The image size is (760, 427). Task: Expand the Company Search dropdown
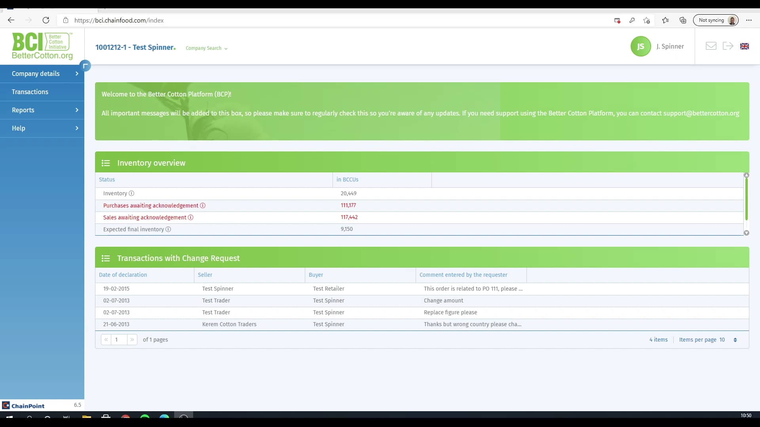point(206,48)
